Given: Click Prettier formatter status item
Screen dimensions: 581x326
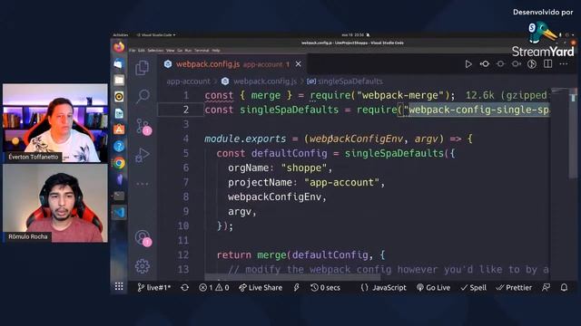Looking at the screenshot, I should (514, 288).
